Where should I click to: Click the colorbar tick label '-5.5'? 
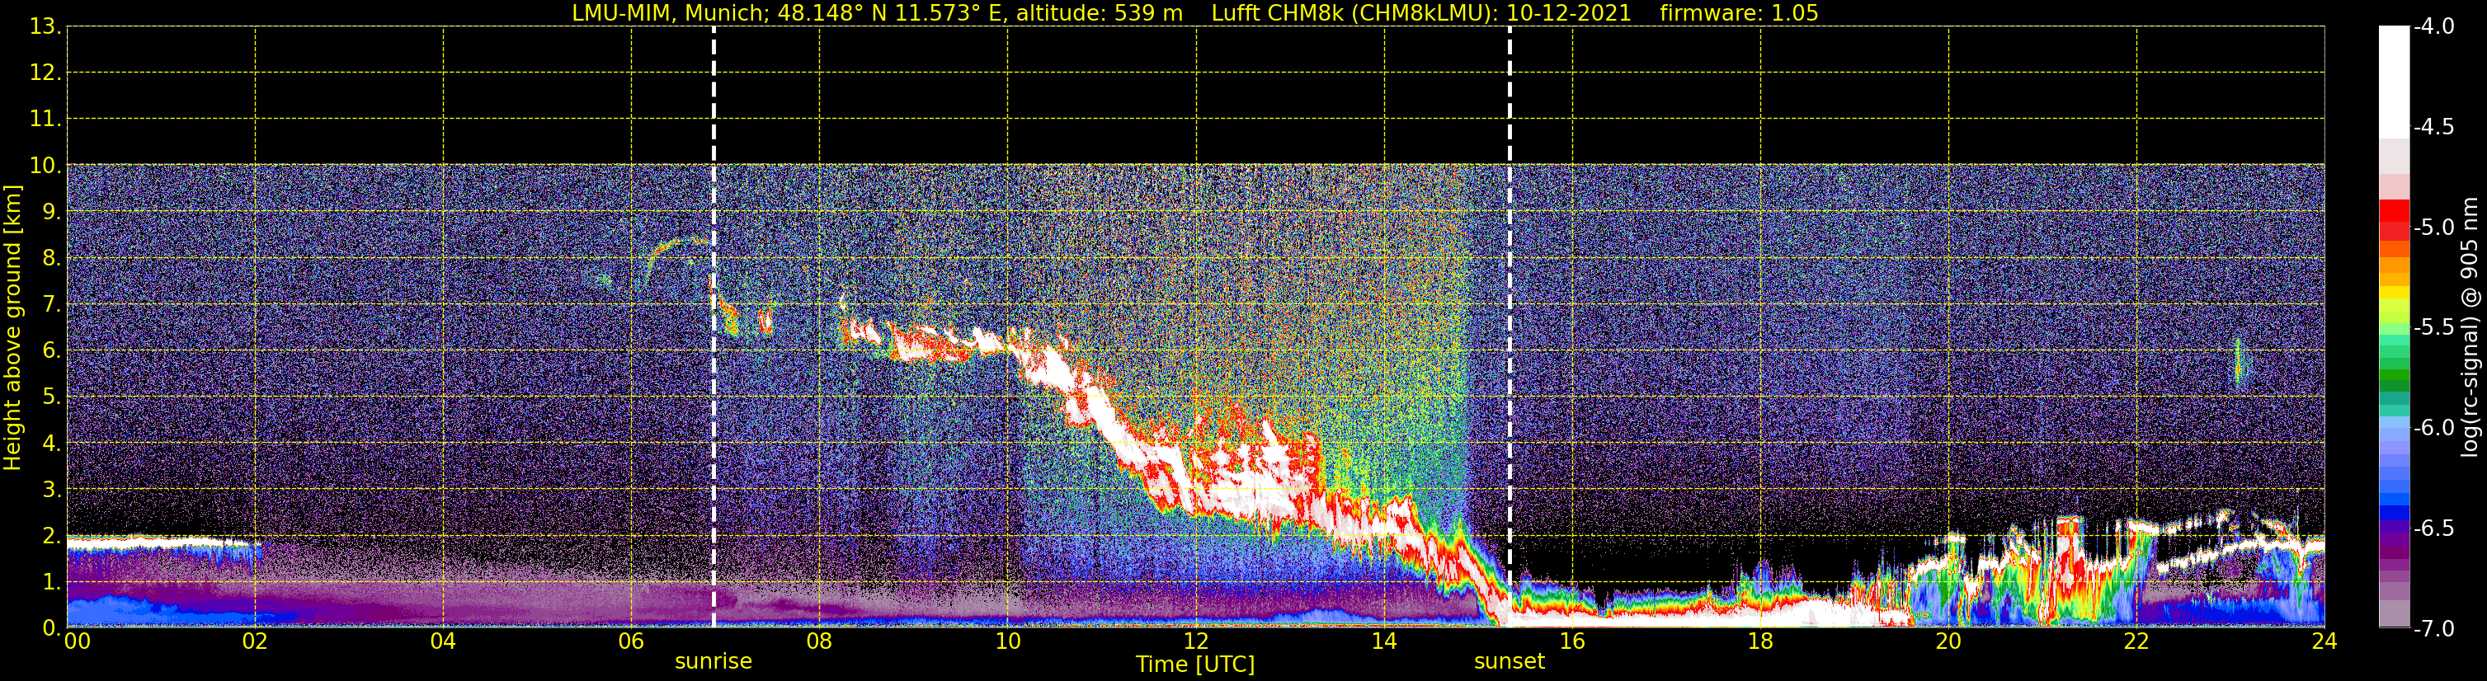2433,328
